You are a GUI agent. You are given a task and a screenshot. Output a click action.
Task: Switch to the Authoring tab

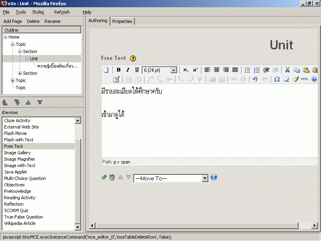coord(98,21)
